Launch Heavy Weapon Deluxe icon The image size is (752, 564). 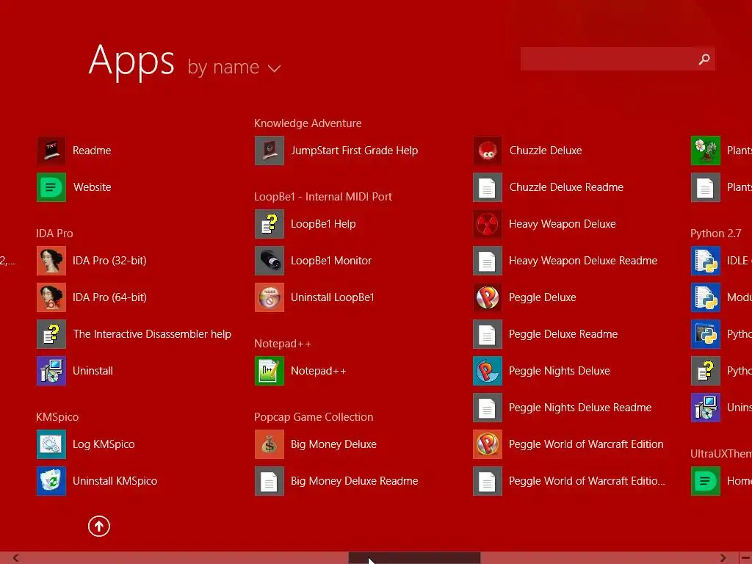tap(488, 224)
